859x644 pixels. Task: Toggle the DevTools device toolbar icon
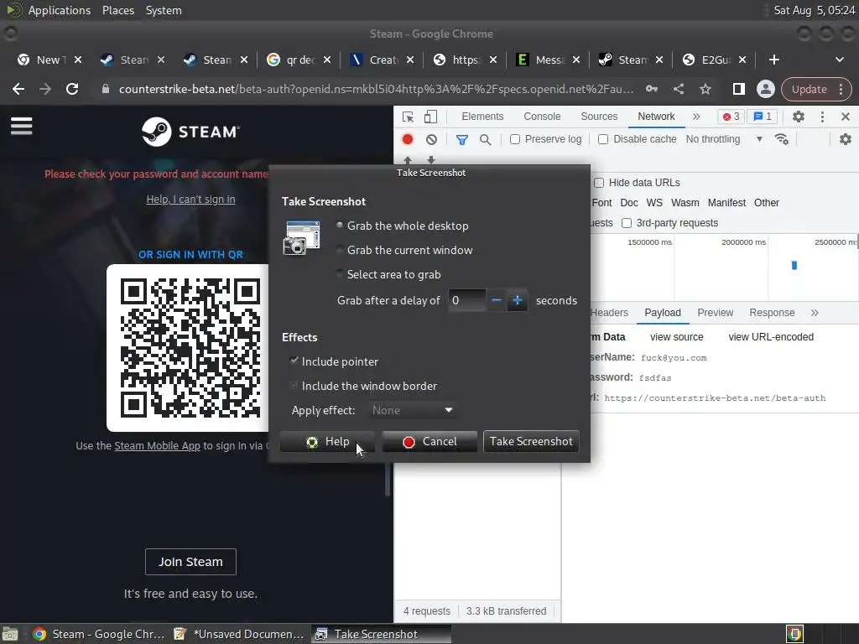click(430, 117)
